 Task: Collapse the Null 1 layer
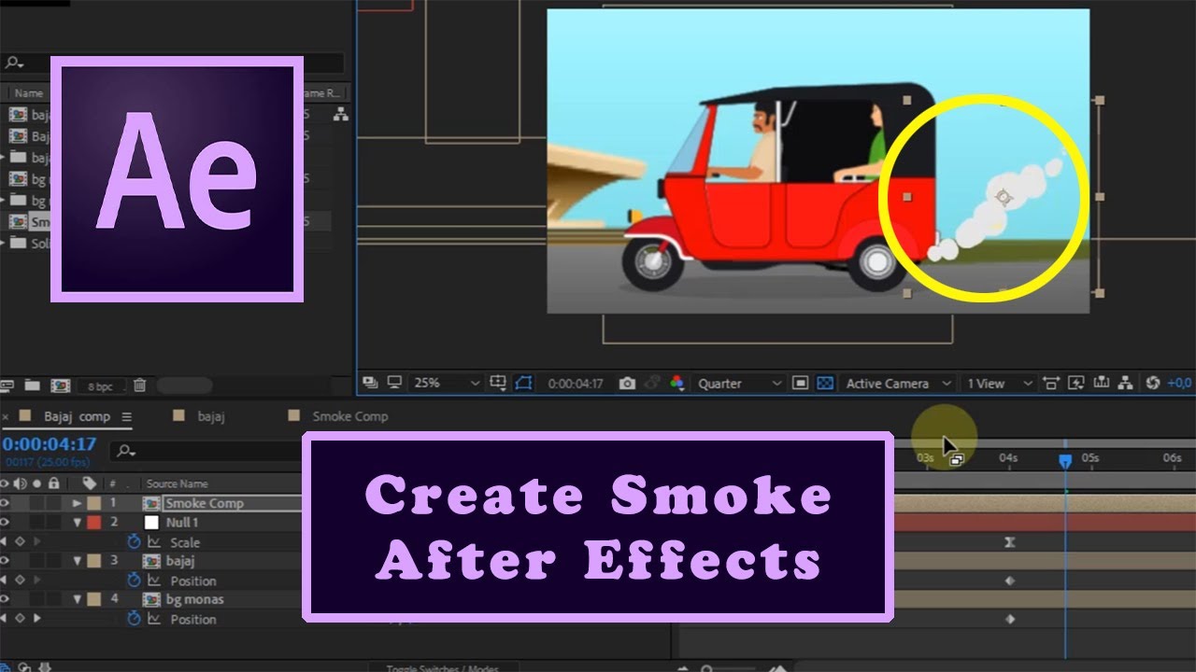coord(78,523)
